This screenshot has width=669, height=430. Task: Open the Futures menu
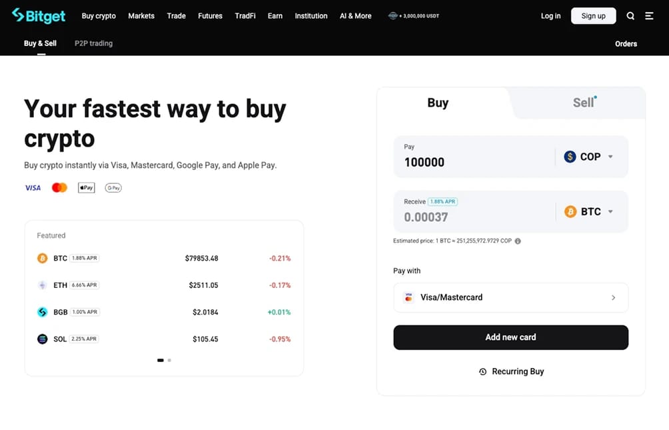210,16
